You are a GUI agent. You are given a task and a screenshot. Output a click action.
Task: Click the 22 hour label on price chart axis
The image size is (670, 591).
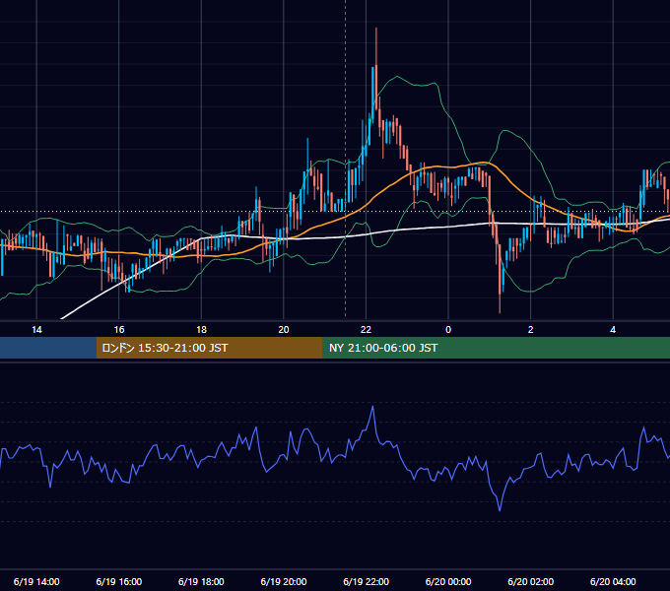click(366, 330)
